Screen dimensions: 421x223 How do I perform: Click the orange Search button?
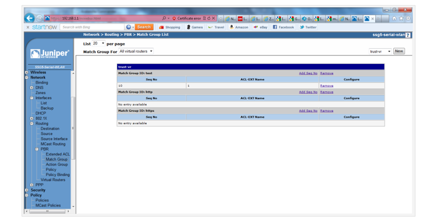tap(144, 28)
